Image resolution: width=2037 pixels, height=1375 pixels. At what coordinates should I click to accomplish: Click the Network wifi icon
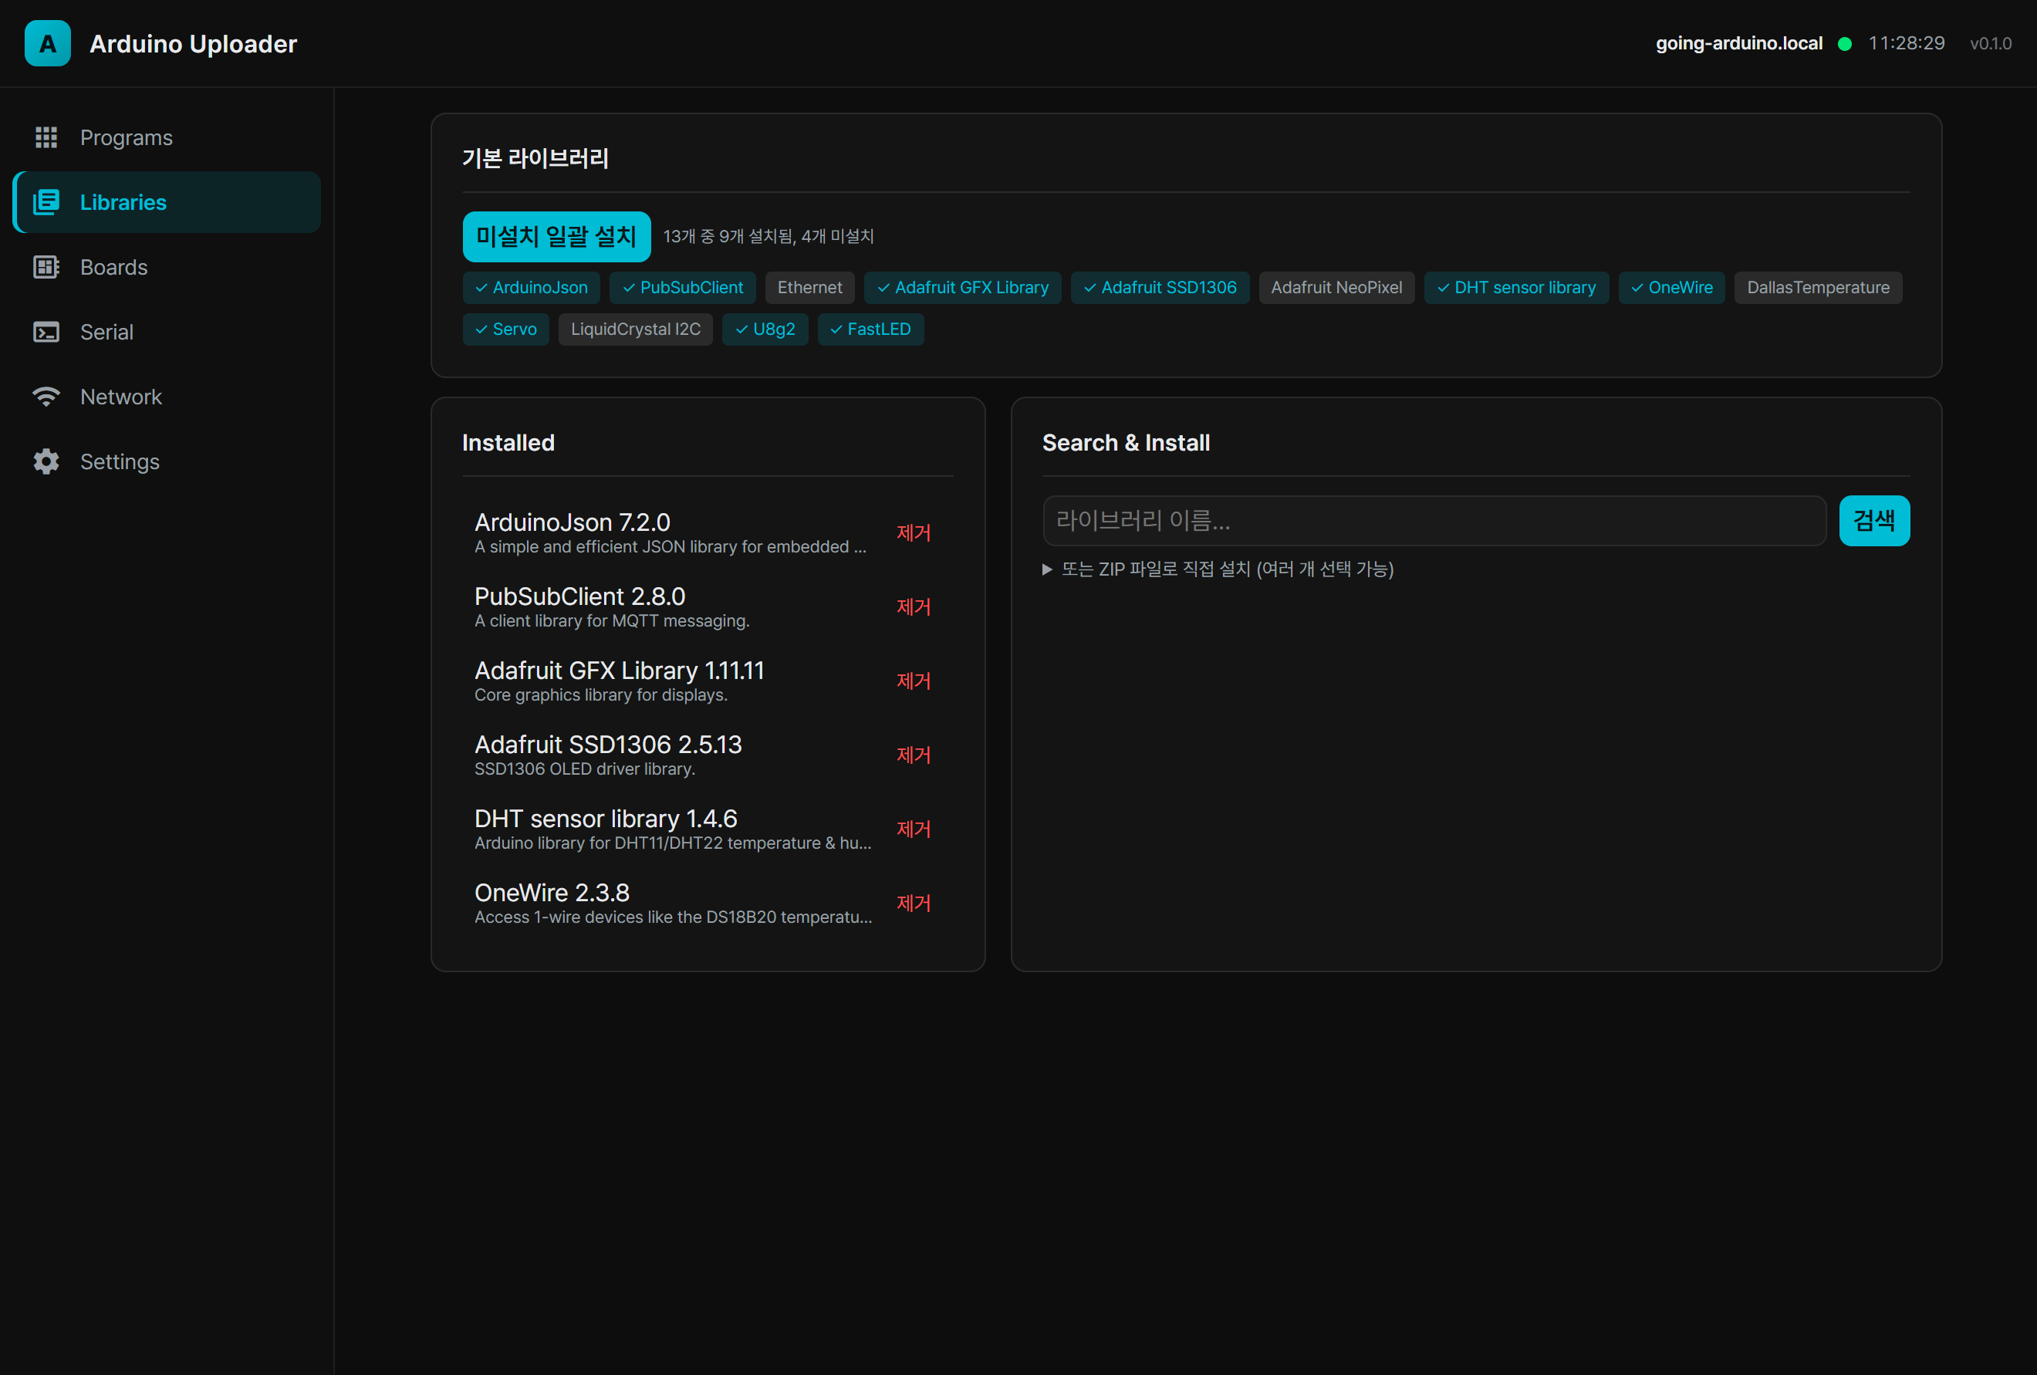tap(46, 397)
